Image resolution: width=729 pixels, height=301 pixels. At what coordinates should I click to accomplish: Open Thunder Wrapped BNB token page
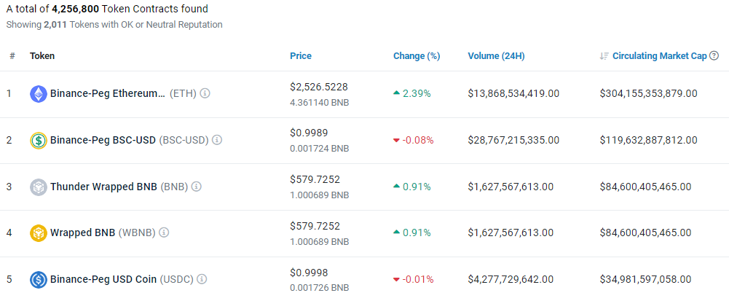(104, 187)
